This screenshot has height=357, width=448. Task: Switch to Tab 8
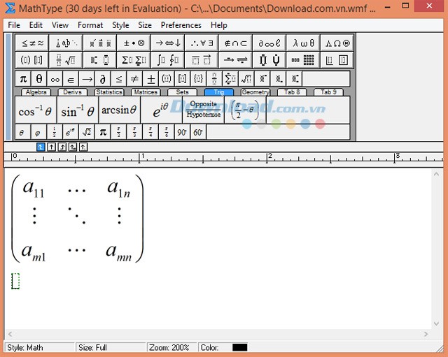coord(292,92)
